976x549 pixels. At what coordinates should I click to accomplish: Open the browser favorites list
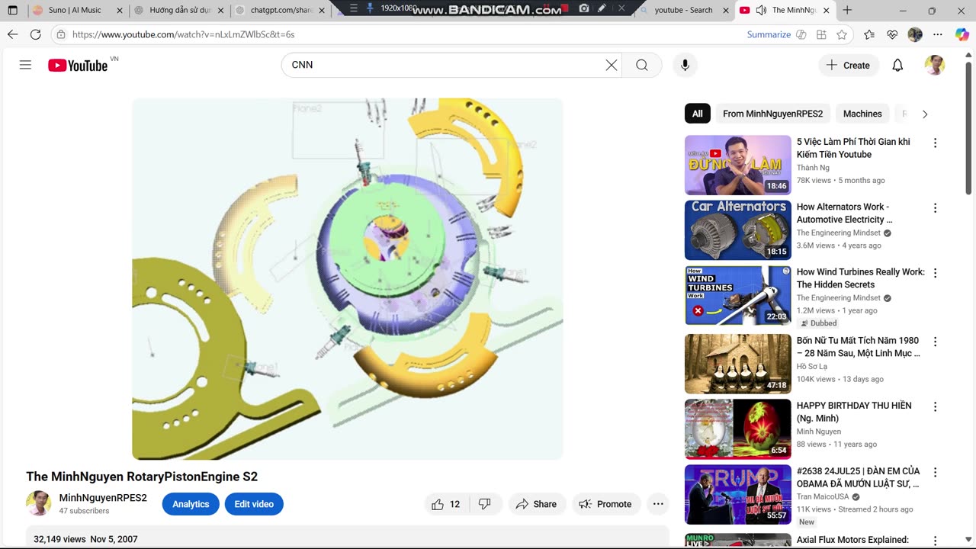pos(869,34)
